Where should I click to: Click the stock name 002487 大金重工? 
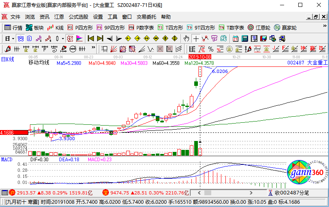tap(308, 62)
